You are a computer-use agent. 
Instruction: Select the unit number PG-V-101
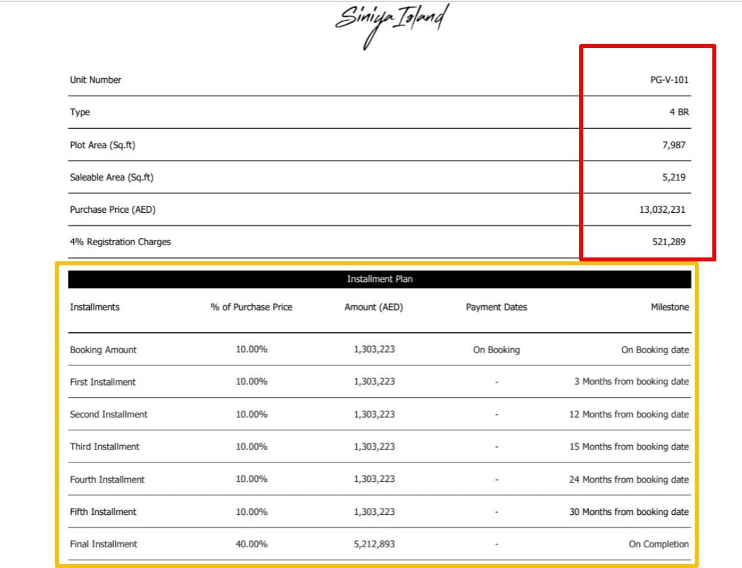click(669, 80)
